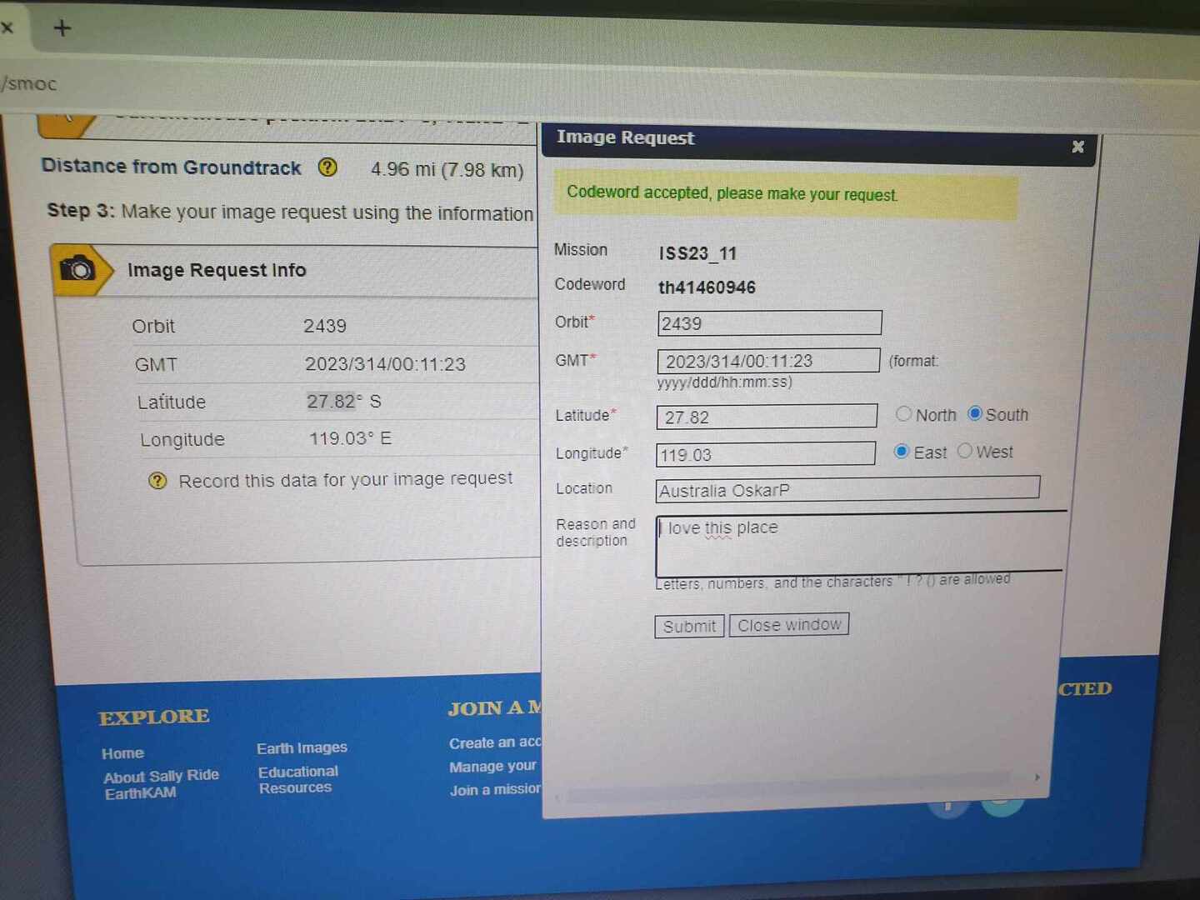This screenshot has height=900, width=1200.
Task: Choose the West longitude option
Action: click(964, 451)
